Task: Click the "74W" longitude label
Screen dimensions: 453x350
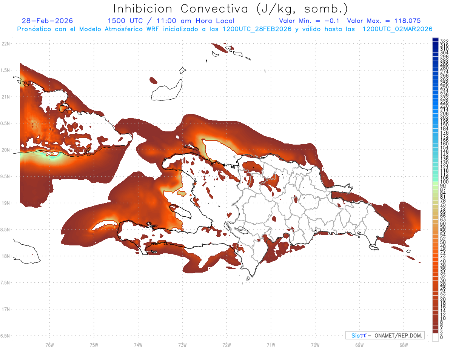Action: pos(138,344)
